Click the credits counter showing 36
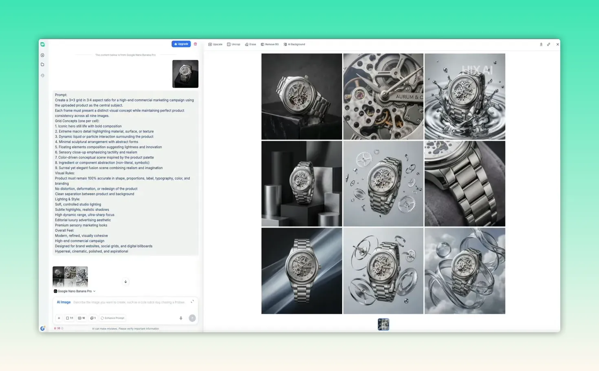Viewport: 599px width, 371px height. (x=58, y=328)
